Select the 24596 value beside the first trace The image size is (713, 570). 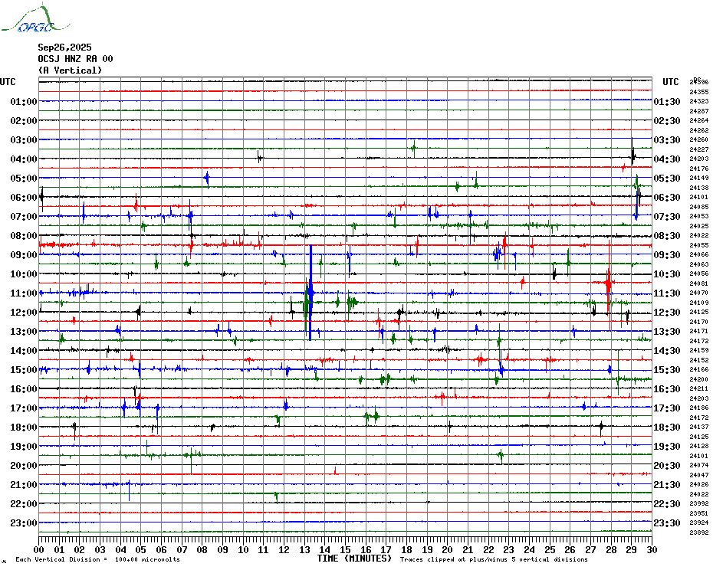pyautogui.click(x=699, y=81)
